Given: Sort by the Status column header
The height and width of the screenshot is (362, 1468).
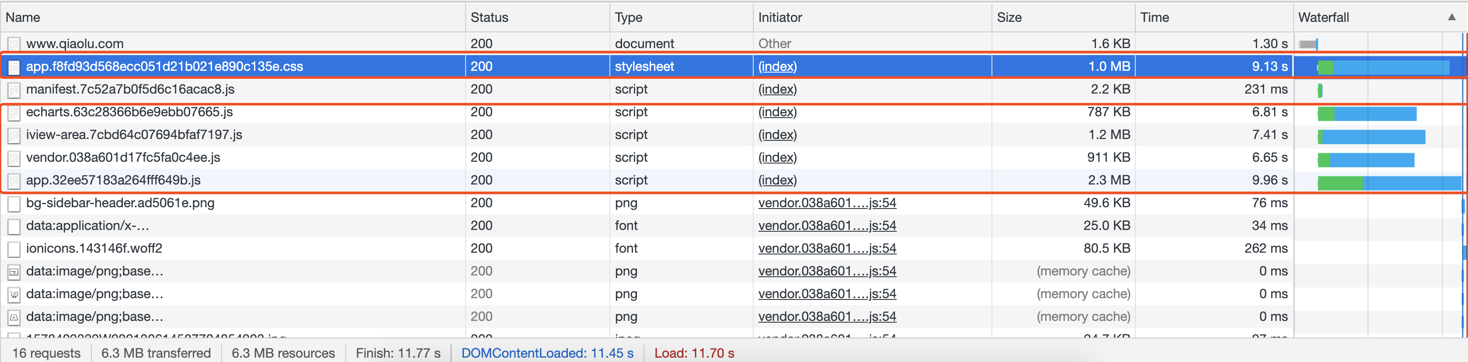Looking at the screenshot, I should click(537, 17).
